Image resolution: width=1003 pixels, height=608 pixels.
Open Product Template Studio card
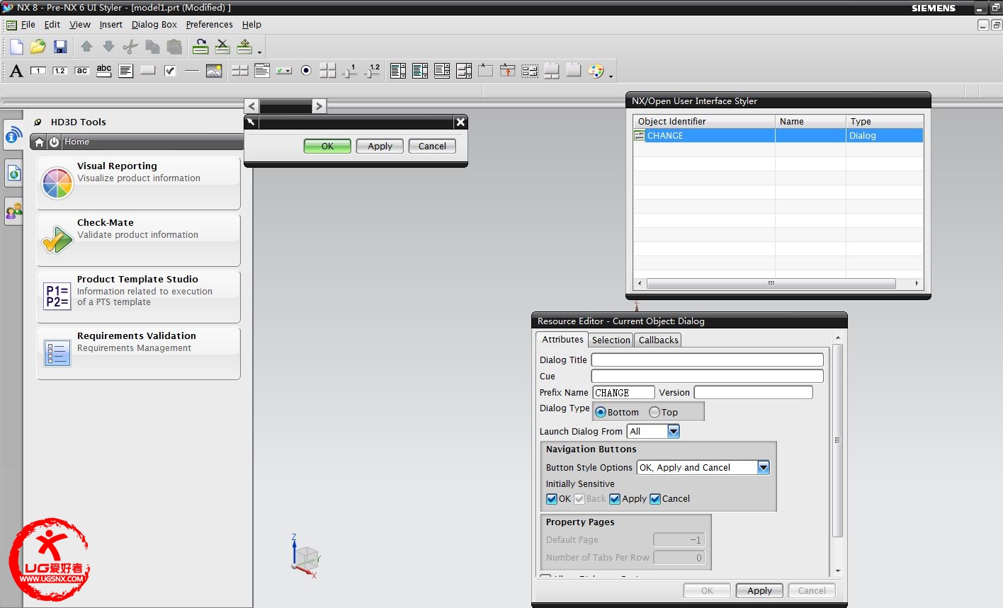click(139, 296)
